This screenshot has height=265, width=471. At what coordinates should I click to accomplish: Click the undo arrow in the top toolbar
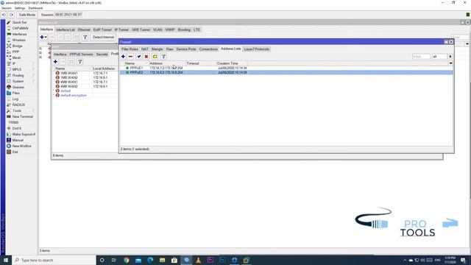(4, 15)
